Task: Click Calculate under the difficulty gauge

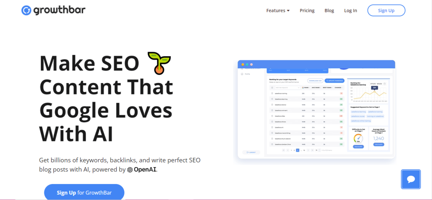Action: (x=359, y=146)
